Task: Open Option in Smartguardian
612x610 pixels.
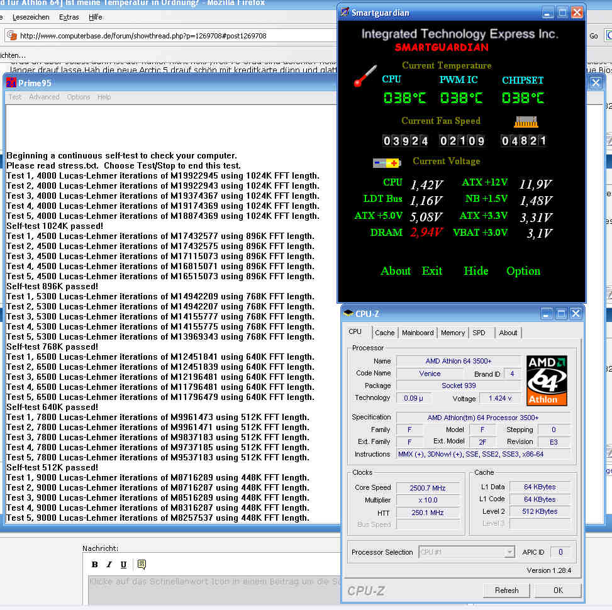Action: 523,271
